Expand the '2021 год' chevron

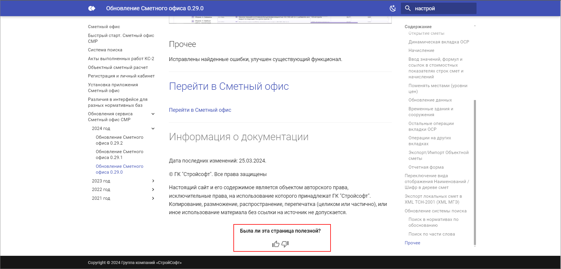pos(153,198)
